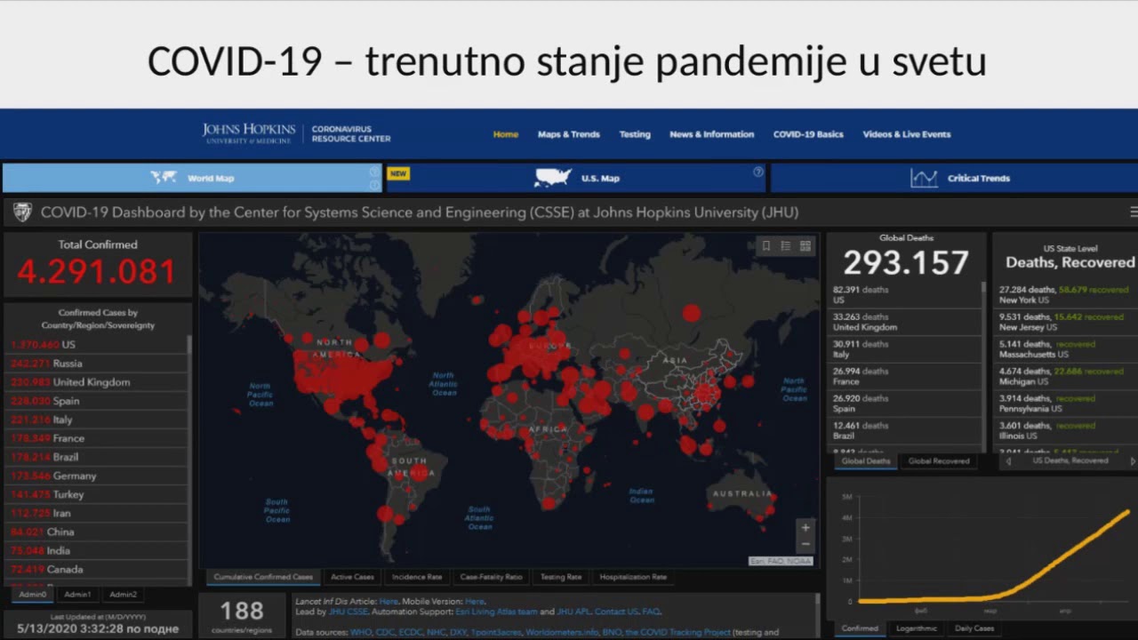This screenshot has height=640, width=1138.
Task: Switch to the Global Recovered tab
Action: [x=939, y=461]
